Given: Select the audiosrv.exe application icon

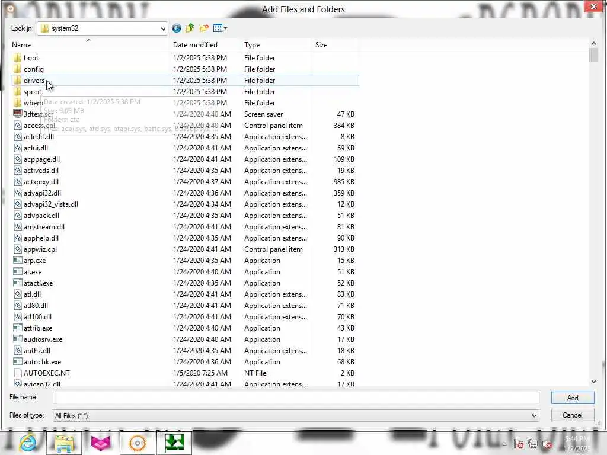Looking at the screenshot, I should coord(17,339).
